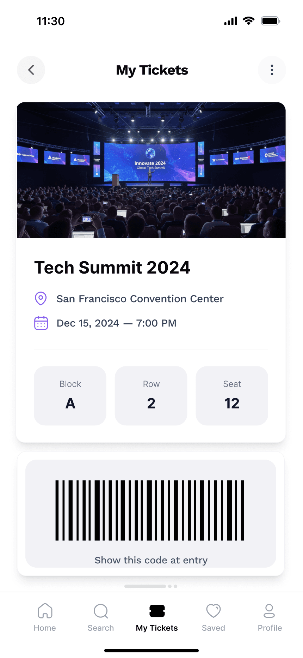Open the three-dot options menu
Screen dimensions: 303x658
coord(272,70)
